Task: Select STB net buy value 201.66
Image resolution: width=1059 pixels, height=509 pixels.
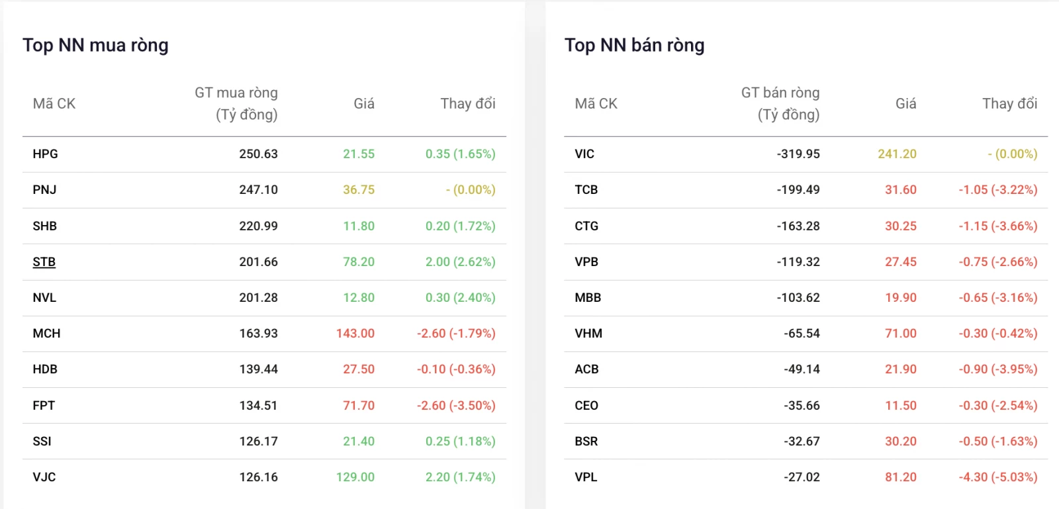Action: click(x=259, y=262)
